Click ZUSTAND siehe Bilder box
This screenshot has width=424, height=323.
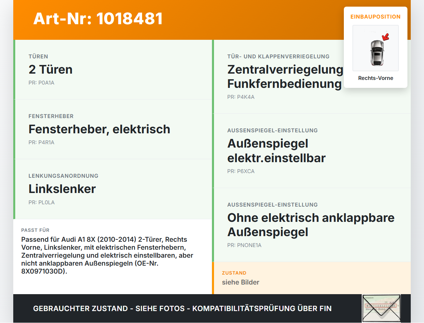[311, 278]
